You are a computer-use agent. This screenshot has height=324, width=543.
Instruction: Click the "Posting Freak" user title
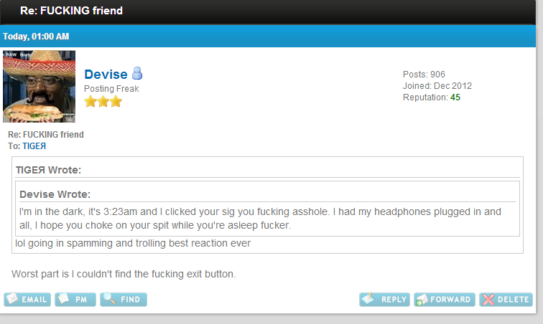(111, 89)
